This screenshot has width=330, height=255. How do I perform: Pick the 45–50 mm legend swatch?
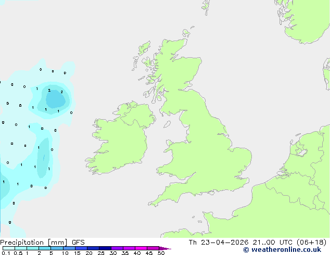153,248
